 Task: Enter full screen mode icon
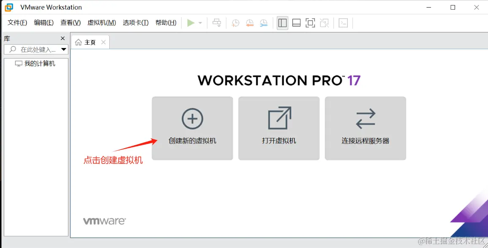(x=310, y=23)
